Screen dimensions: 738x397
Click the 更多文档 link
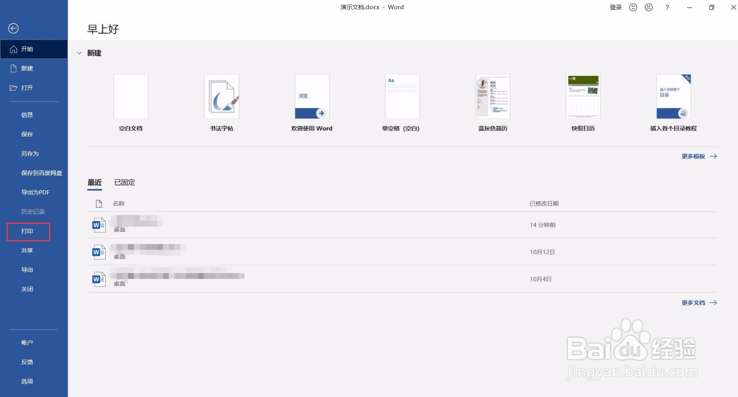(x=699, y=303)
